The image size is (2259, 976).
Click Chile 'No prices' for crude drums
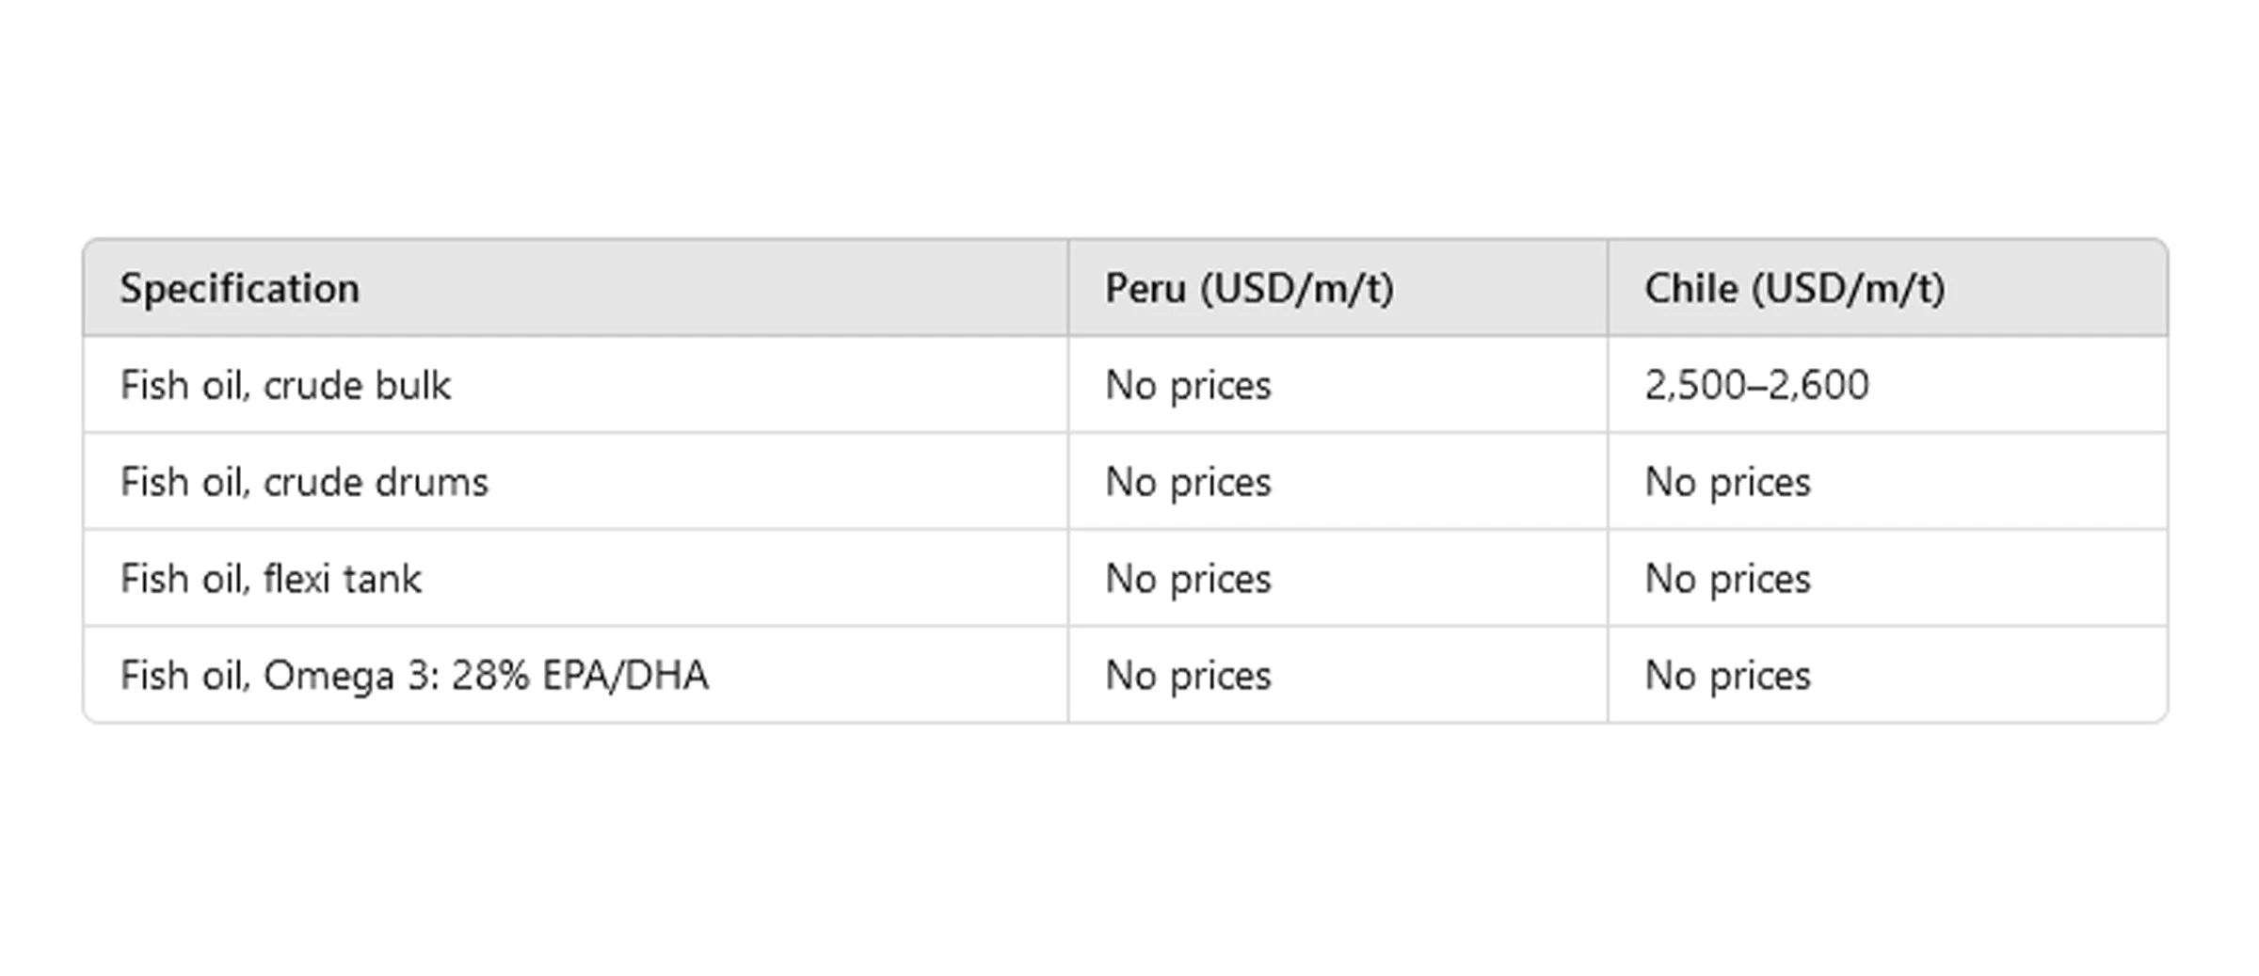click(x=1727, y=482)
